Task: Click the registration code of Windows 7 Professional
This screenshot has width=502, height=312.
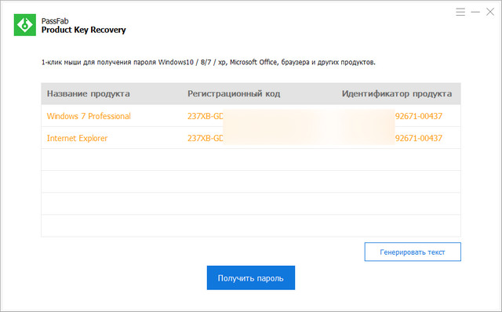Action: 206,116
